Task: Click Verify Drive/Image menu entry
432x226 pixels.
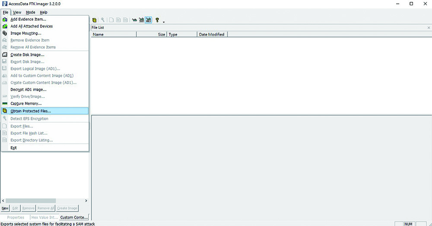Action: 45,97
